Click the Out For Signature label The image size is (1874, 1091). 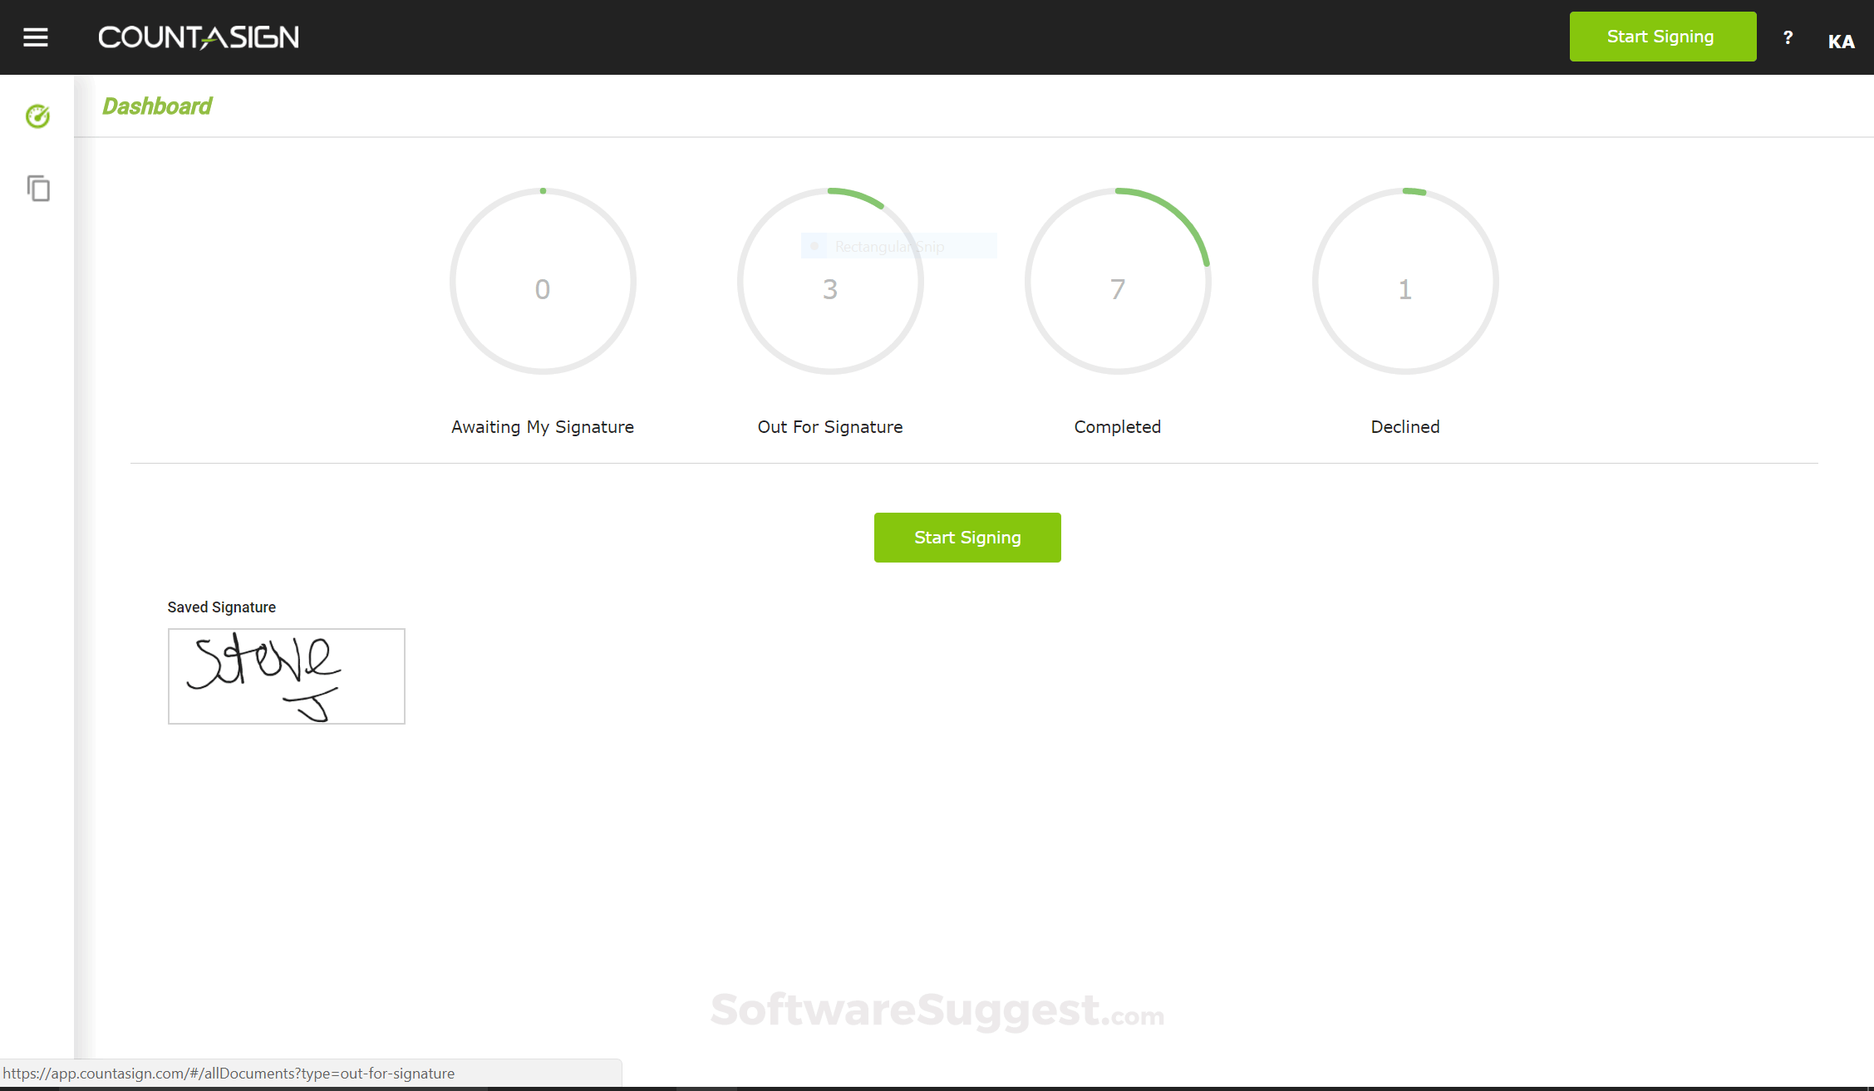tap(830, 427)
